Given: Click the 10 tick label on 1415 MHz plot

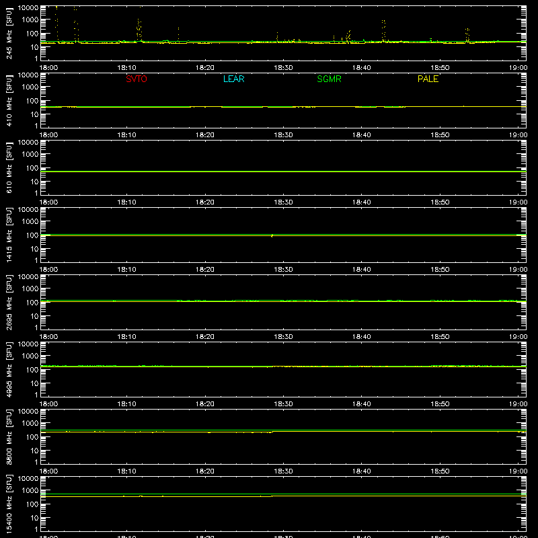Looking at the screenshot, I should click(x=34, y=249).
